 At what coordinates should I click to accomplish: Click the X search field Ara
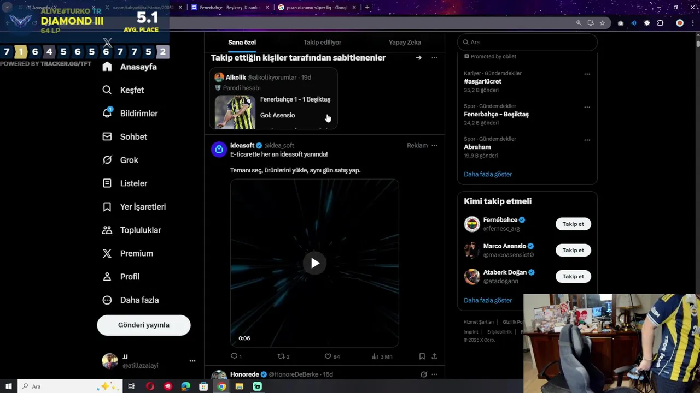point(528,42)
